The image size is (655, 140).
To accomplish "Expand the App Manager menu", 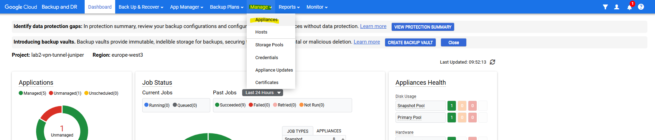I will (186, 7).
